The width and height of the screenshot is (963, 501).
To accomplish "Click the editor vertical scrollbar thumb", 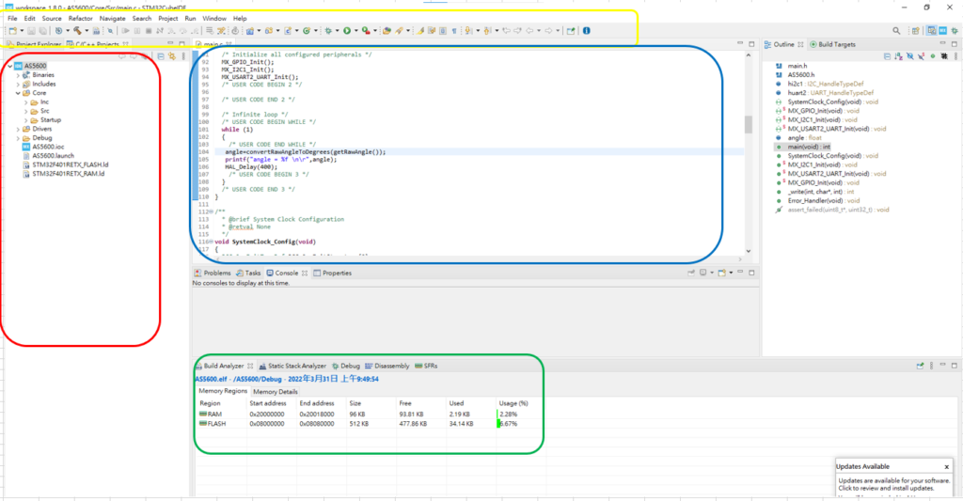I will 748,124.
